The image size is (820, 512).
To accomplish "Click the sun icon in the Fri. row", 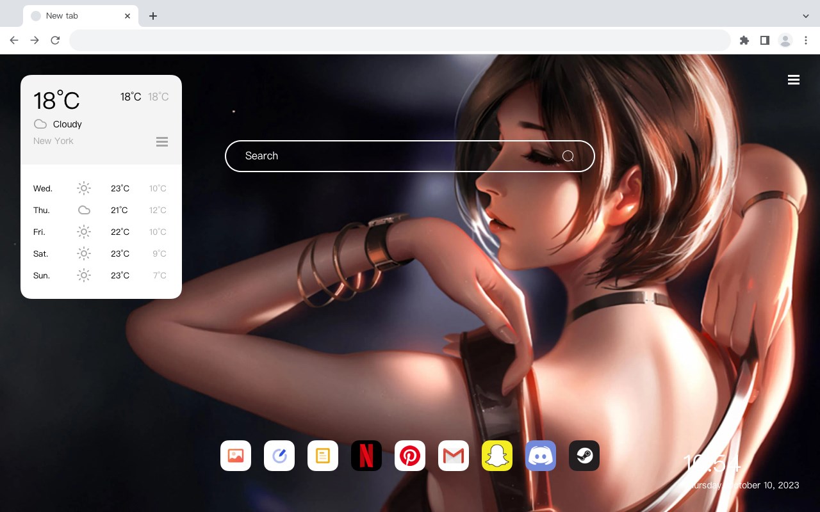I will pyautogui.click(x=84, y=232).
